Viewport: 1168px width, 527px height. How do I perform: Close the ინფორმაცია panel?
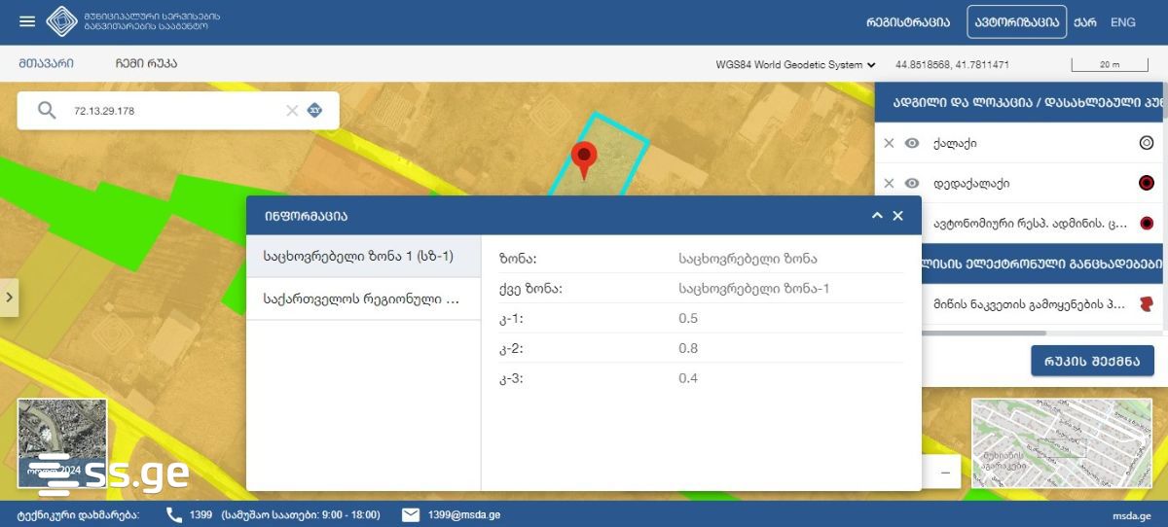(898, 216)
